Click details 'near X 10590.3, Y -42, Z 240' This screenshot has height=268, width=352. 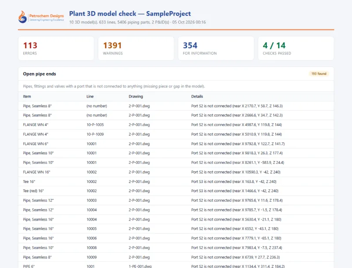(257, 172)
